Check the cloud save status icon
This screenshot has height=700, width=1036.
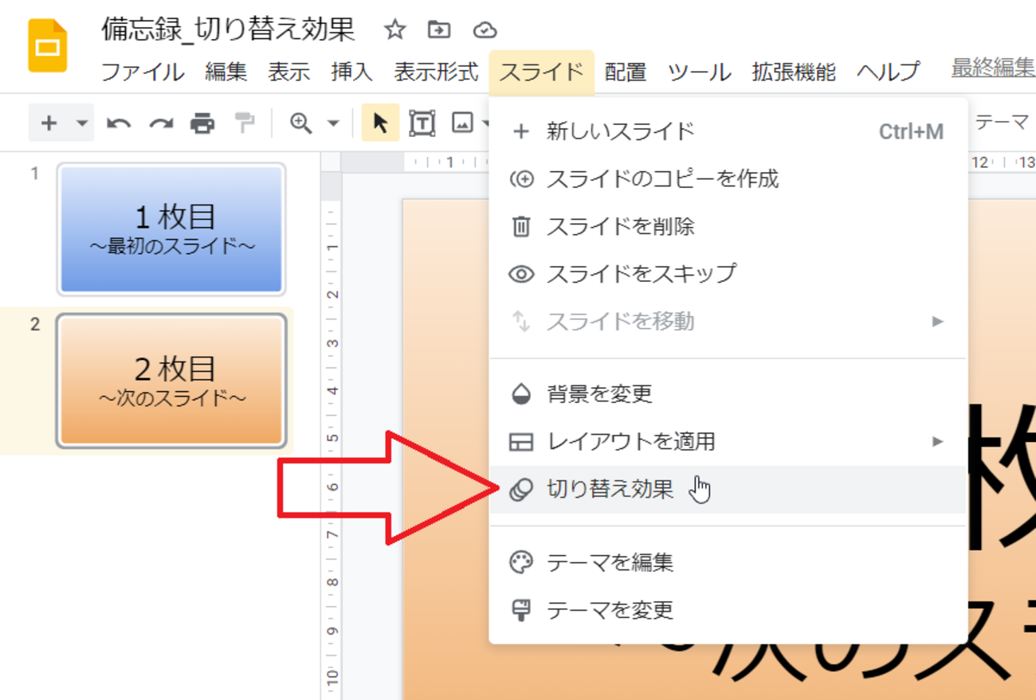pos(485,30)
